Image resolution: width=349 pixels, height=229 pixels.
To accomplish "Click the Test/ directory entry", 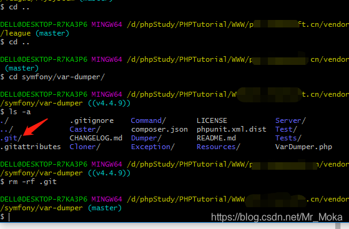I will [x=286, y=129].
